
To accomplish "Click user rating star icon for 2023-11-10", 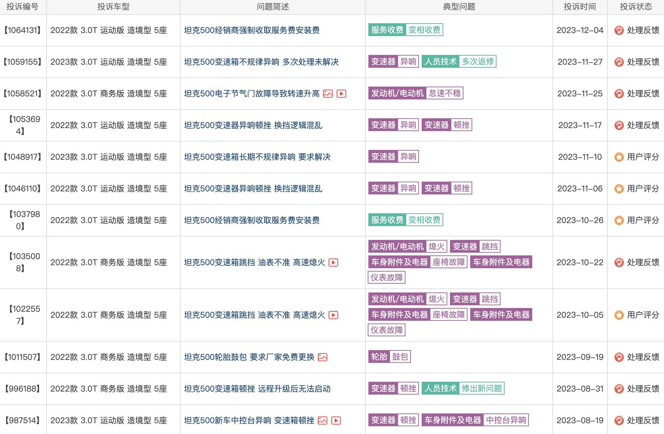I will [619, 157].
